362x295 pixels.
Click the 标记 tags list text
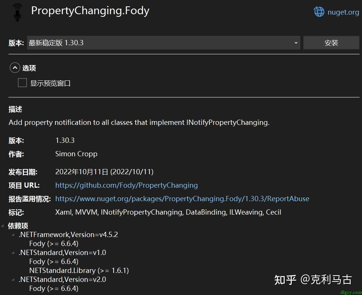coord(168,212)
